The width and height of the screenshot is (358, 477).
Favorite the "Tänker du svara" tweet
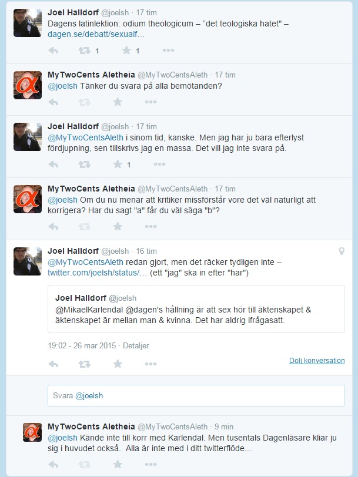[x=118, y=102]
